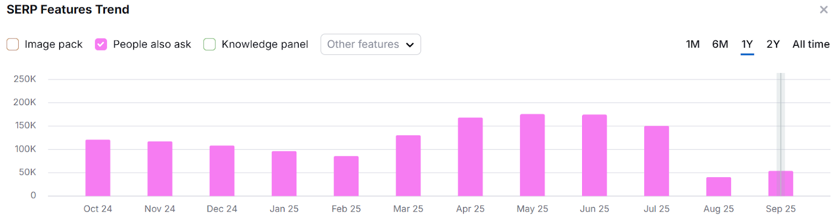
Task: Select the 6M time range
Action: pyautogui.click(x=720, y=44)
